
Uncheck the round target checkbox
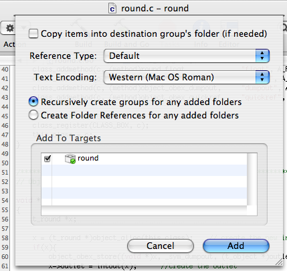coord(47,159)
